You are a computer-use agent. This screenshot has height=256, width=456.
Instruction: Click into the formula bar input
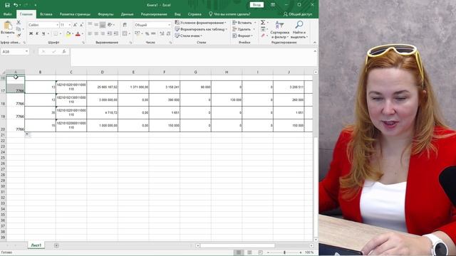pyautogui.click(x=192, y=57)
